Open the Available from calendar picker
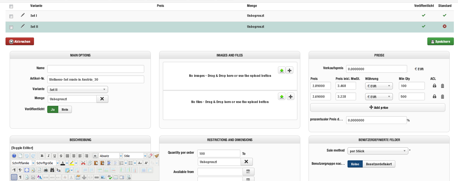The image size is (458, 181). (x=248, y=172)
